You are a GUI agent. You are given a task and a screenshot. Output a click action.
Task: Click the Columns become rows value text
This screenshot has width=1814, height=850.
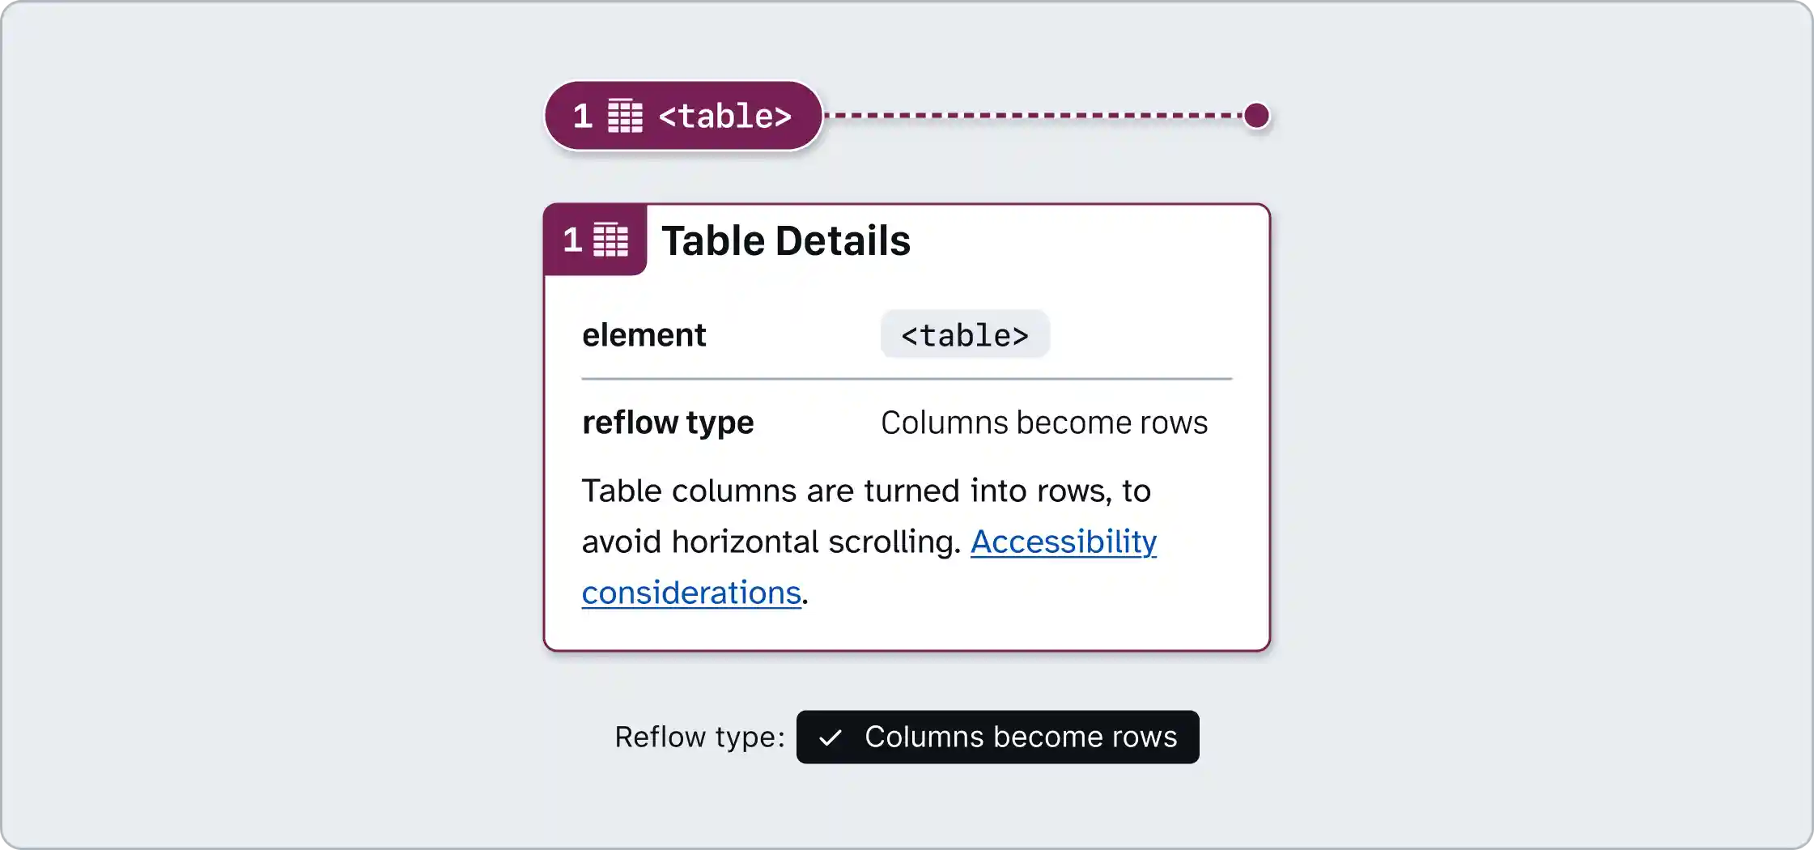coord(1043,422)
